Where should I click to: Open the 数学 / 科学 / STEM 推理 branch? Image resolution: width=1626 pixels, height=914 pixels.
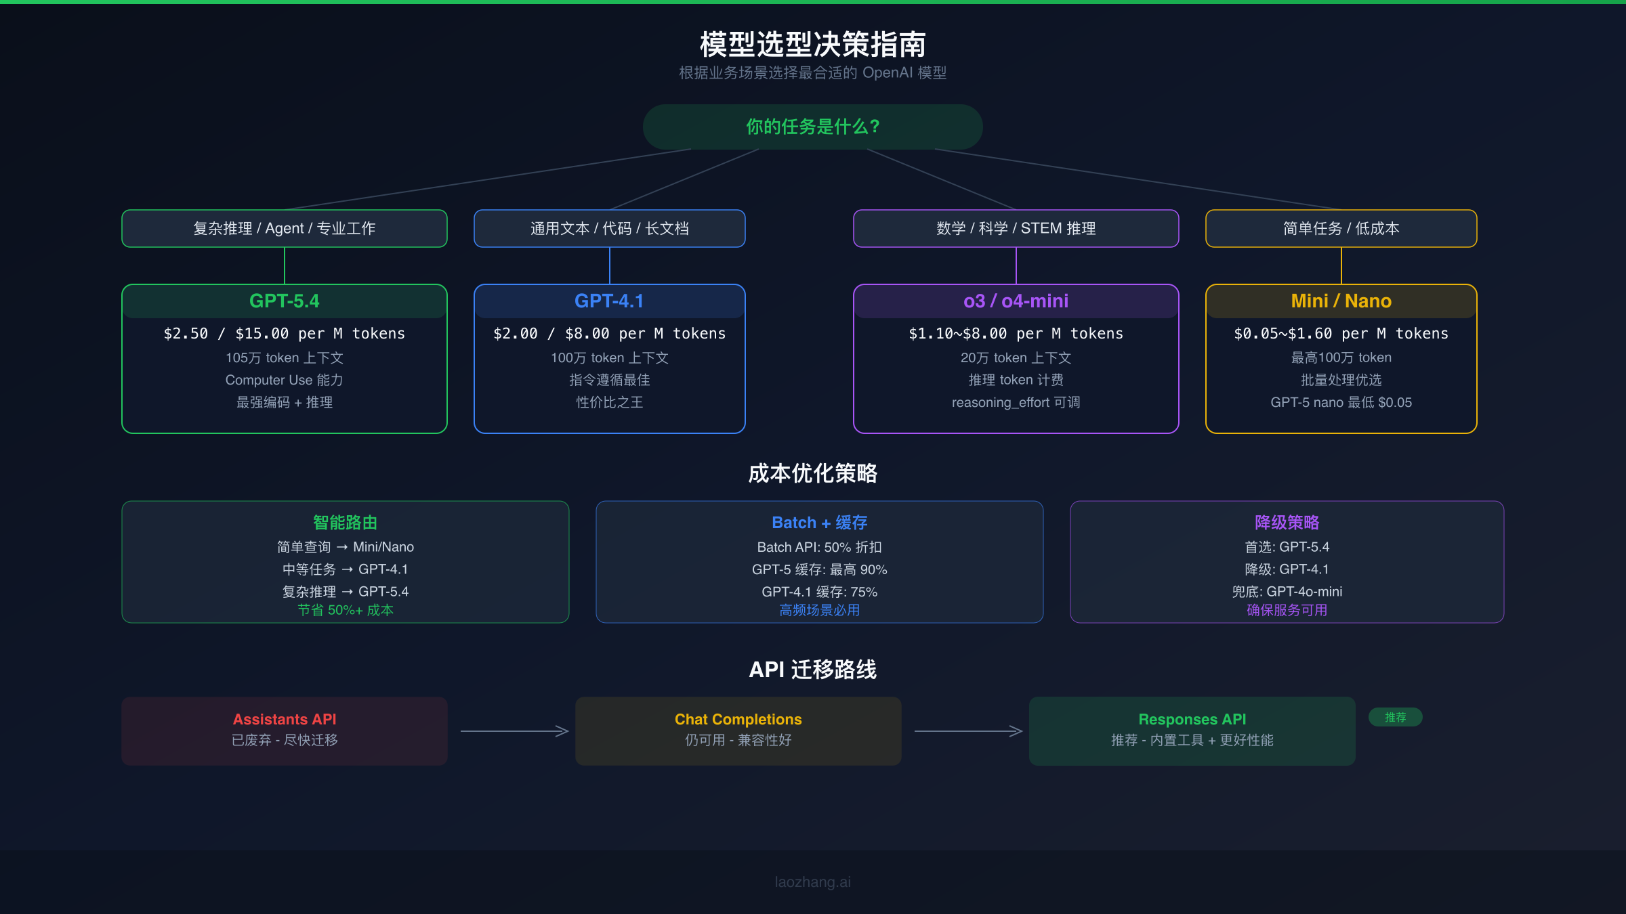[1015, 228]
